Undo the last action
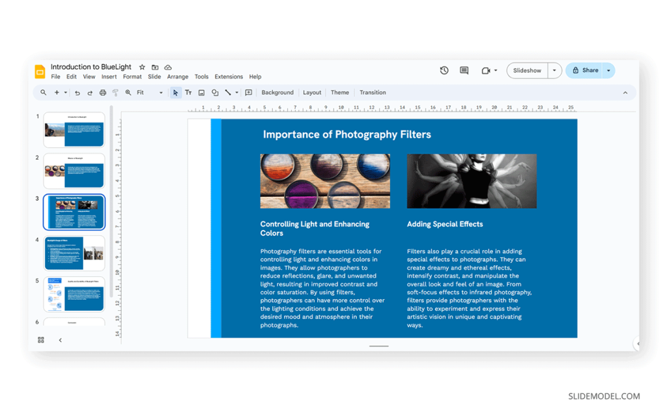667x413 pixels. pos(78,93)
